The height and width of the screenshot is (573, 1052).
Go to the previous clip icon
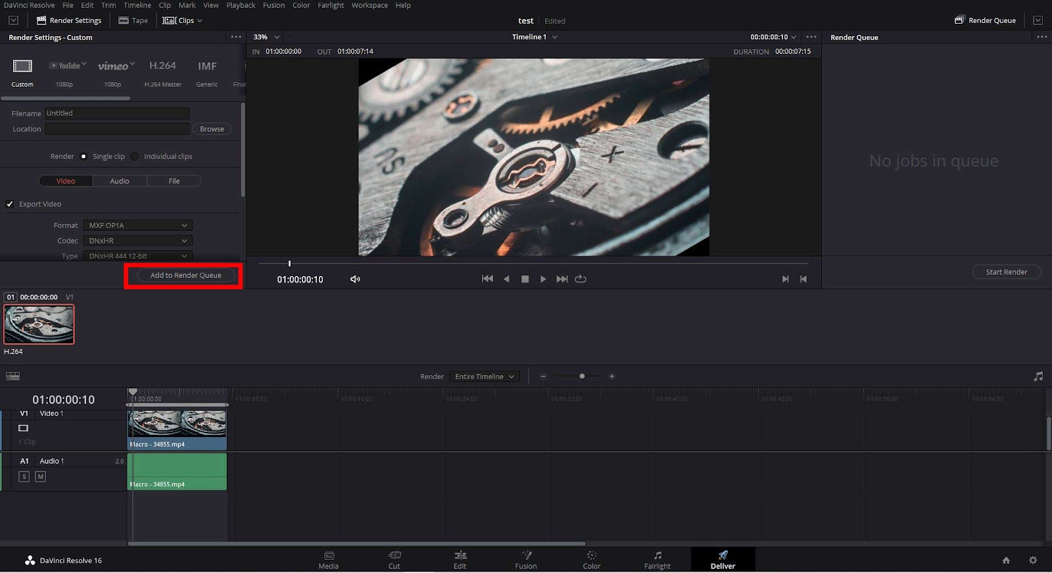(803, 279)
